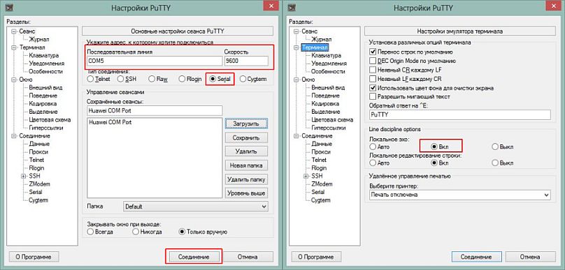
Task: Select Serial connection type radio button
Action: (213, 79)
